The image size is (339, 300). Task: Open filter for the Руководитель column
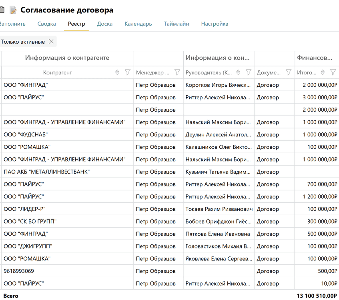coord(248,72)
